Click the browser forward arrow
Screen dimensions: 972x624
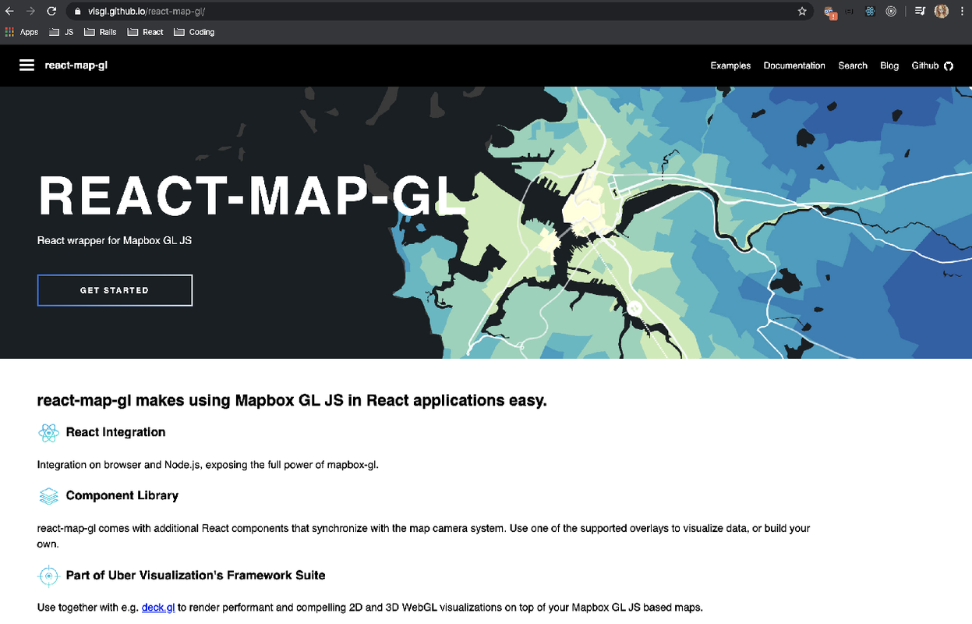[30, 12]
